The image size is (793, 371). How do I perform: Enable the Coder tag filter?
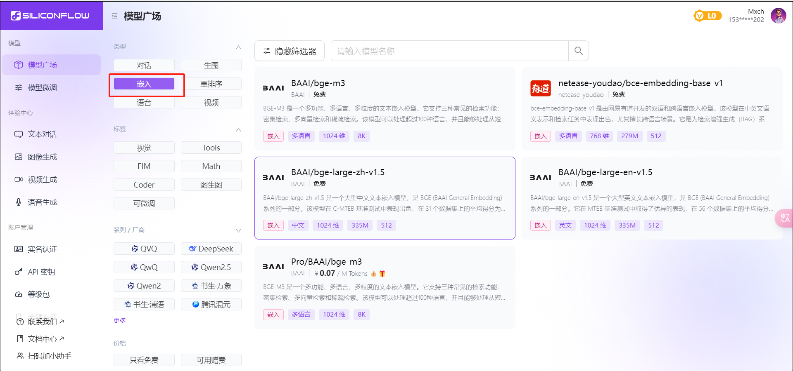[144, 185]
